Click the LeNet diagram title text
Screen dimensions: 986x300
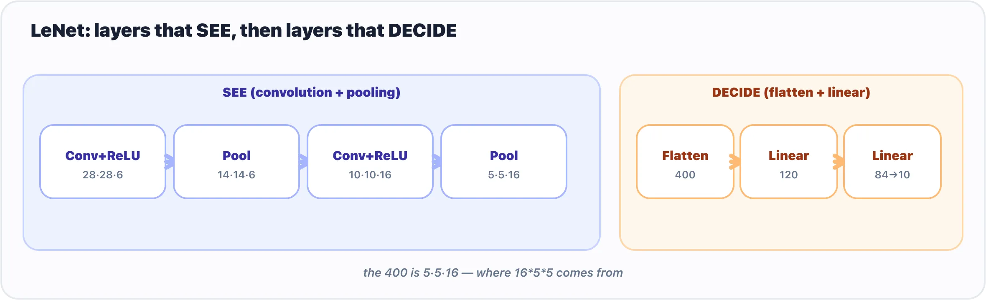(x=244, y=30)
